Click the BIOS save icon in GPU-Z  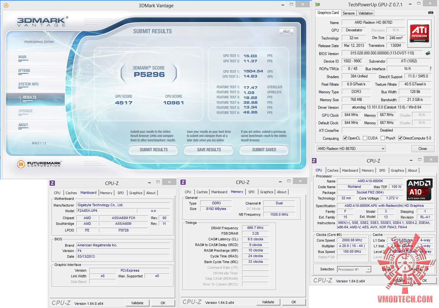[x=428, y=53]
